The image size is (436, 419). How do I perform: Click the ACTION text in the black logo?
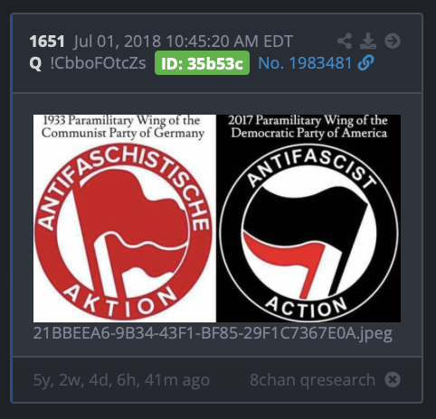pos(306,307)
